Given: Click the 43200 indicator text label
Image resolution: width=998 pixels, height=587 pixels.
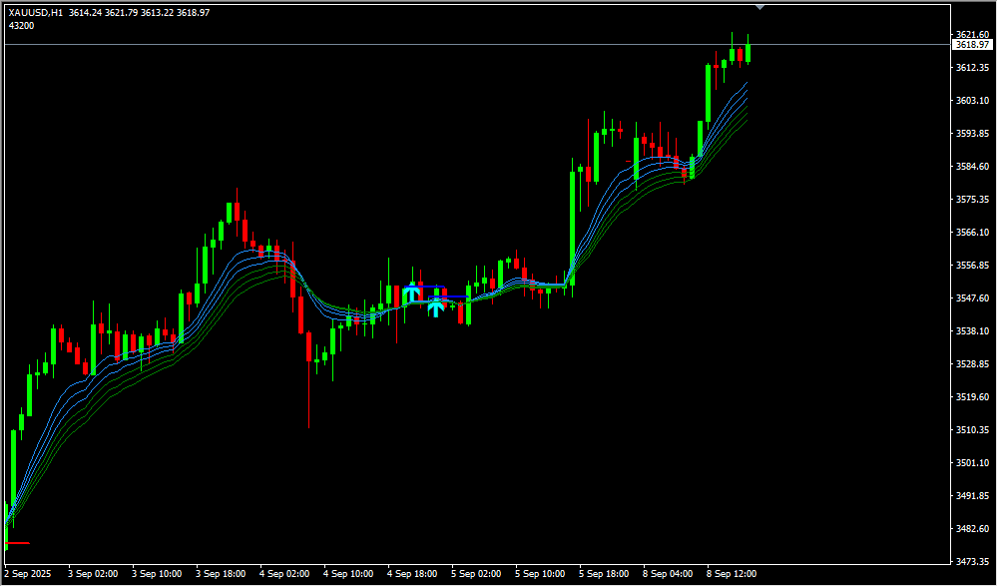Looking at the screenshot, I should [x=21, y=25].
